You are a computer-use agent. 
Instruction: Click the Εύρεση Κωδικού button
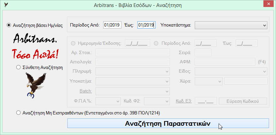coord(243,101)
